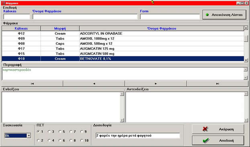Screen dimensions: 250x147
Task: Click the drug list scrollbar thumb
Action: click(x=246, y=38)
